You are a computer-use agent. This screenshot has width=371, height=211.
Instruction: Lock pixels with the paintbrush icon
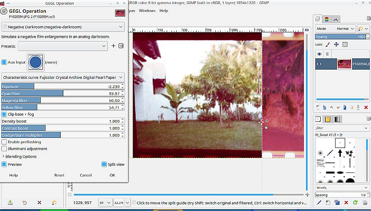328,44
